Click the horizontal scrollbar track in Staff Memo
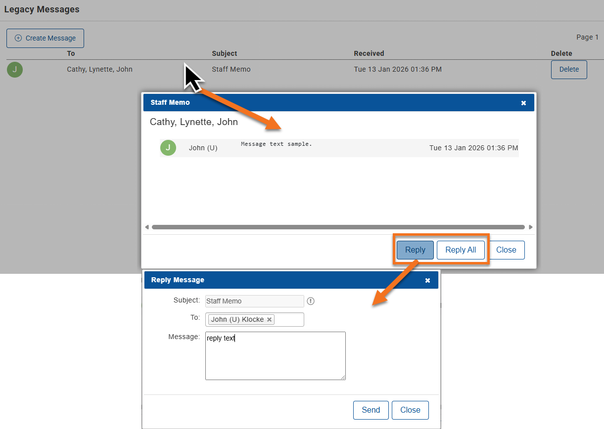 pyautogui.click(x=338, y=227)
